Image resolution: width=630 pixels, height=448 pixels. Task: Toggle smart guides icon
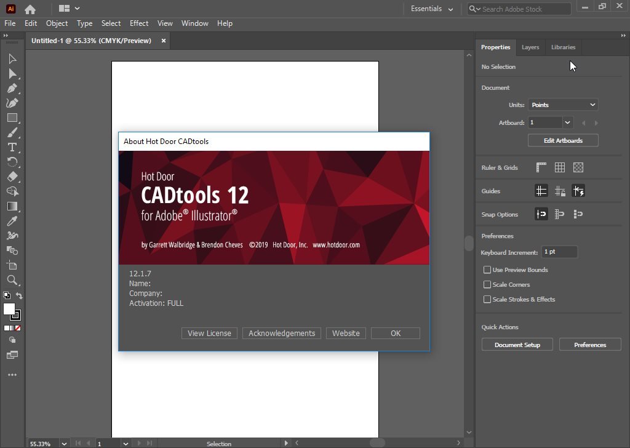(x=578, y=191)
